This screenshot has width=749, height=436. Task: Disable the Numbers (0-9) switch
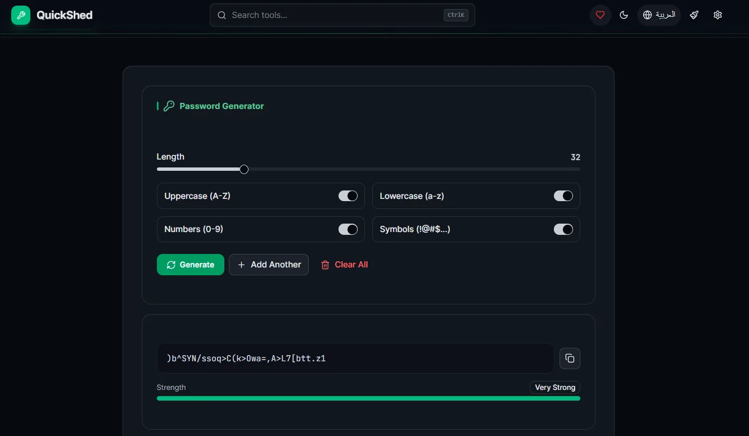[348, 229]
